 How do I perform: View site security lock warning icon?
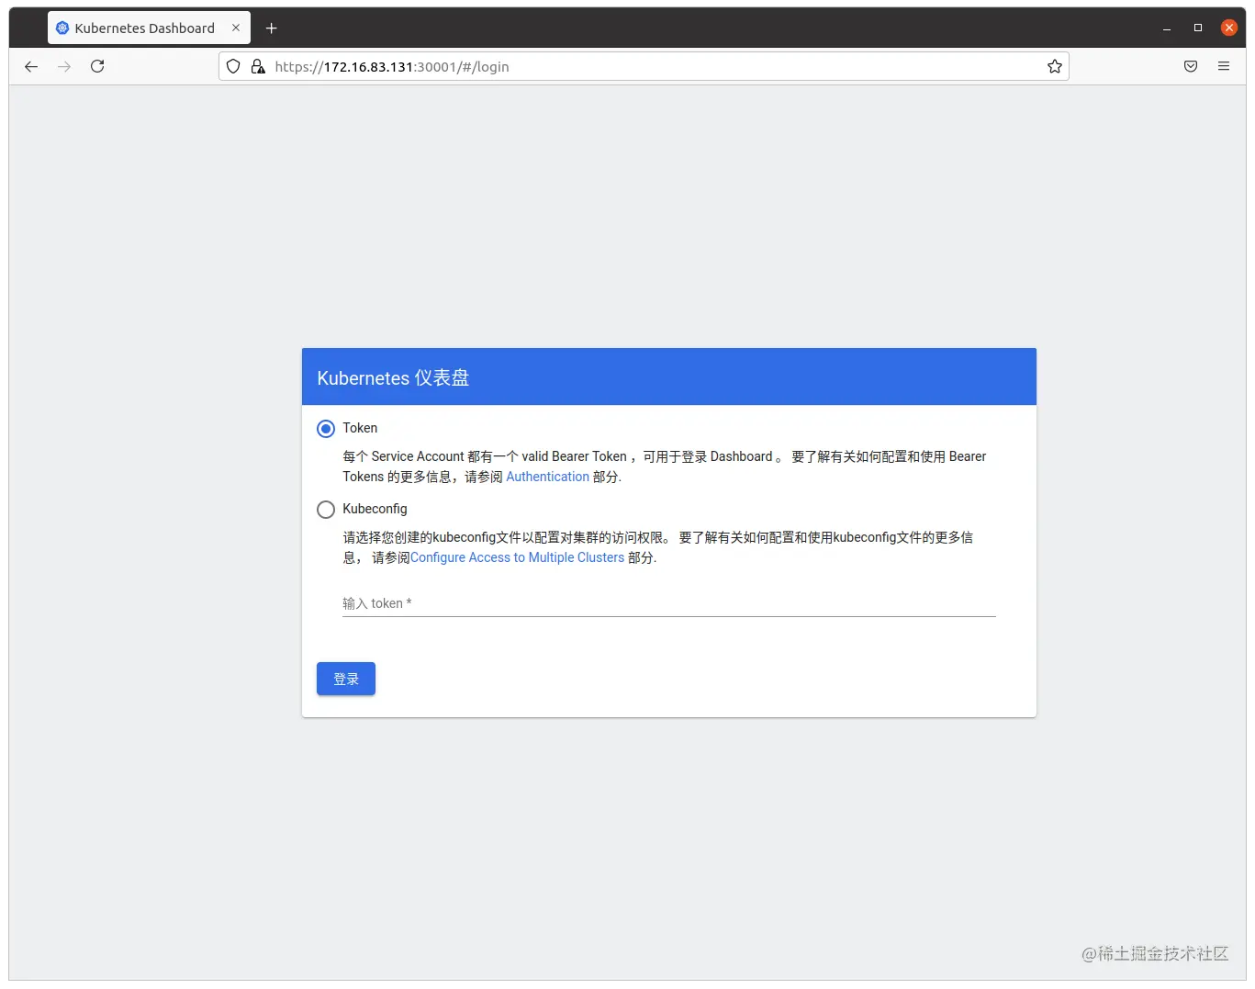pos(258,66)
